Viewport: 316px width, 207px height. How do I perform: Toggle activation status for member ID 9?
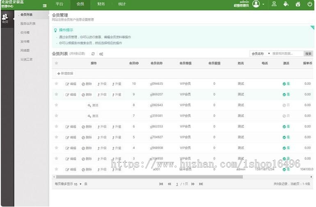coord(286,94)
